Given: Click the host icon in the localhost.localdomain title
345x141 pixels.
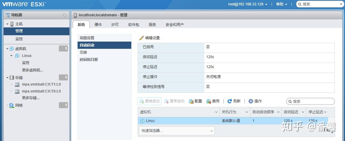Looking at the screenshot, I should [75, 15].
